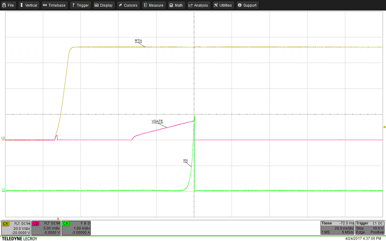The width and height of the screenshot is (386, 241).
Task: Select the Cursors toolbar icon
Action: click(x=128, y=5)
